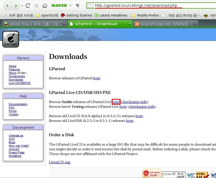Open the How can I help? link
Image resolution: width=216 pixels, height=178 pixels.
click(19, 146)
